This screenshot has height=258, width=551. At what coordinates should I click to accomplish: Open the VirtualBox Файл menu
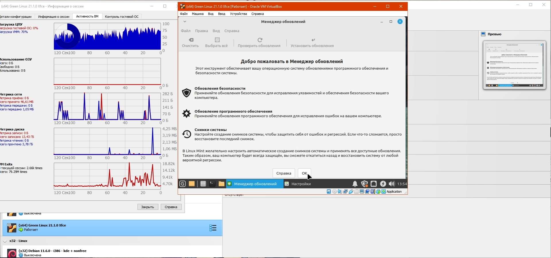pyautogui.click(x=184, y=14)
